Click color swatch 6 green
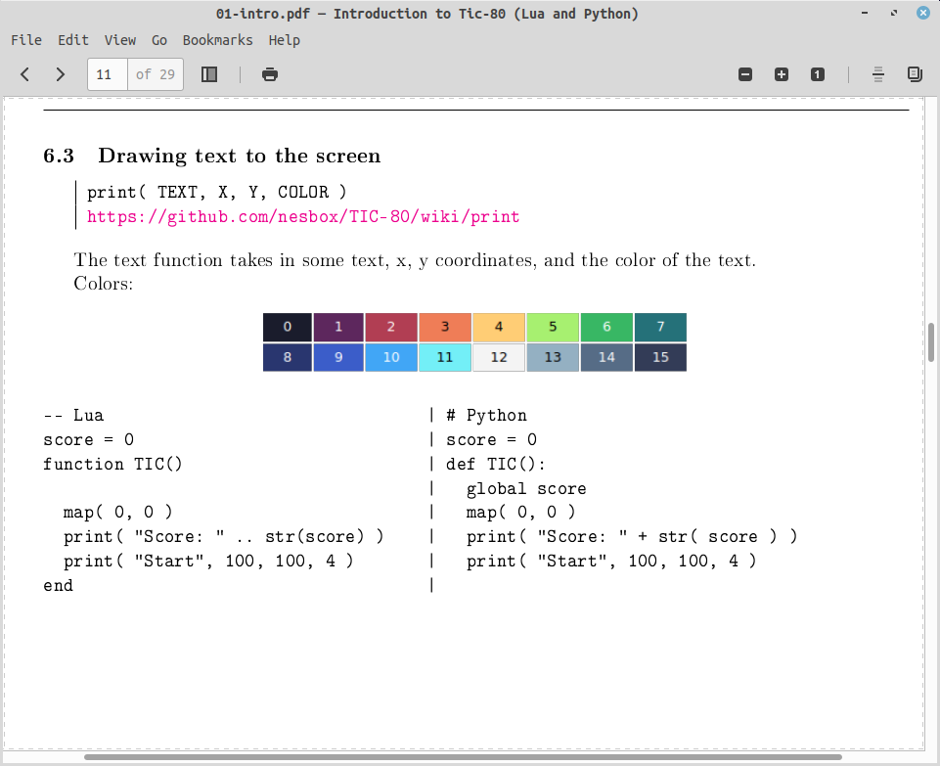The image size is (940, 766). (606, 327)
